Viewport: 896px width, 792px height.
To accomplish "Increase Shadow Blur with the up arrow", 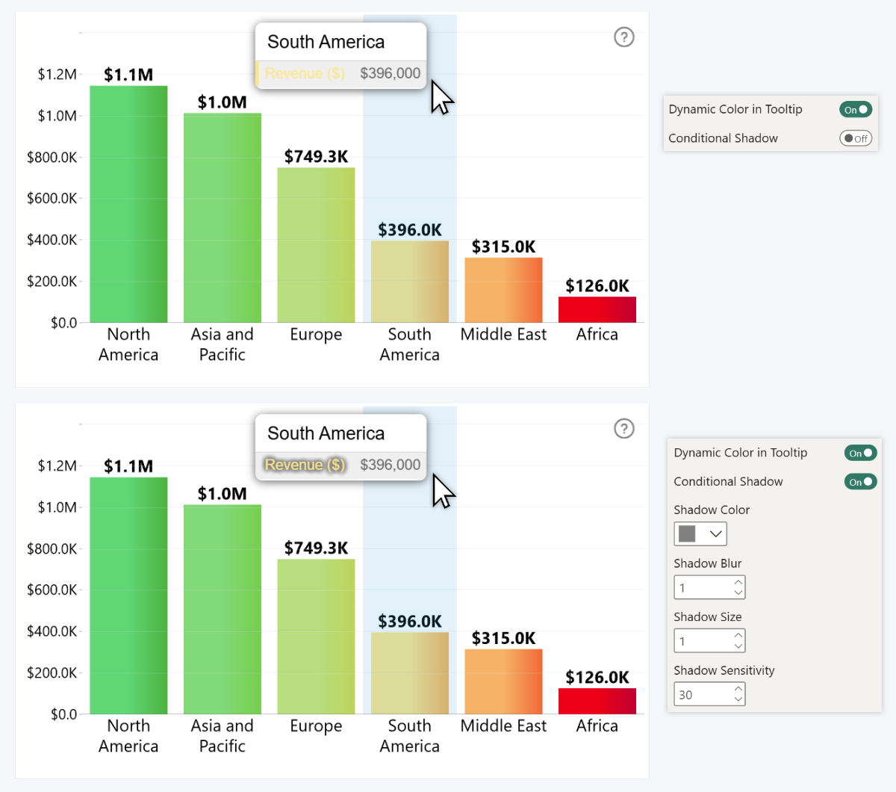I will pyautogui.click(x=738, y=582).
